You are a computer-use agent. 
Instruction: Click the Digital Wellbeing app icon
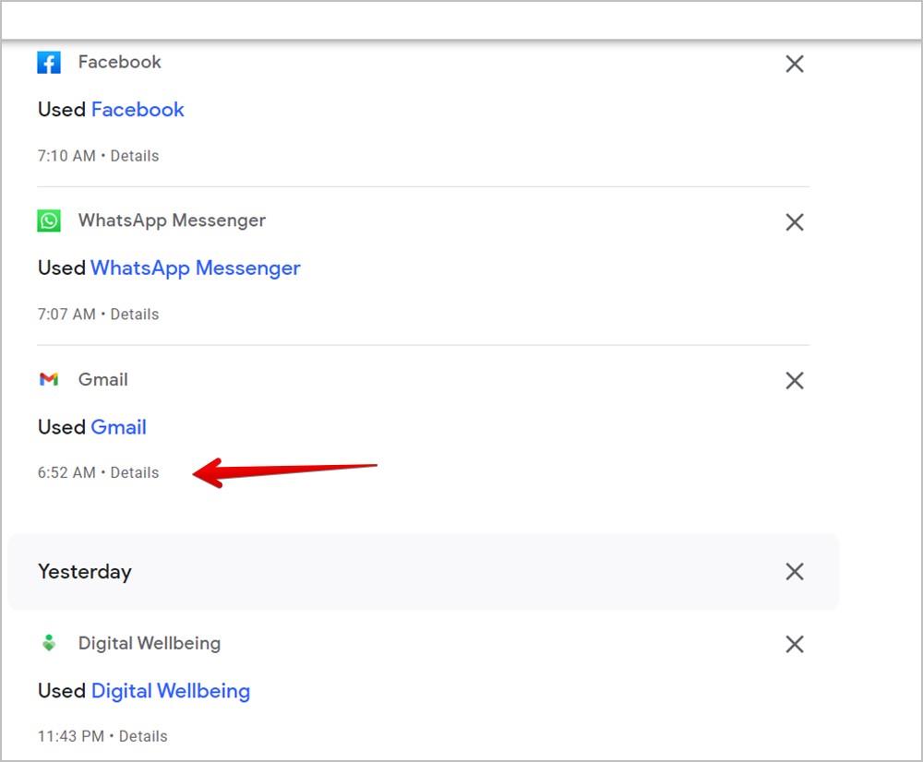coord(49,643)
